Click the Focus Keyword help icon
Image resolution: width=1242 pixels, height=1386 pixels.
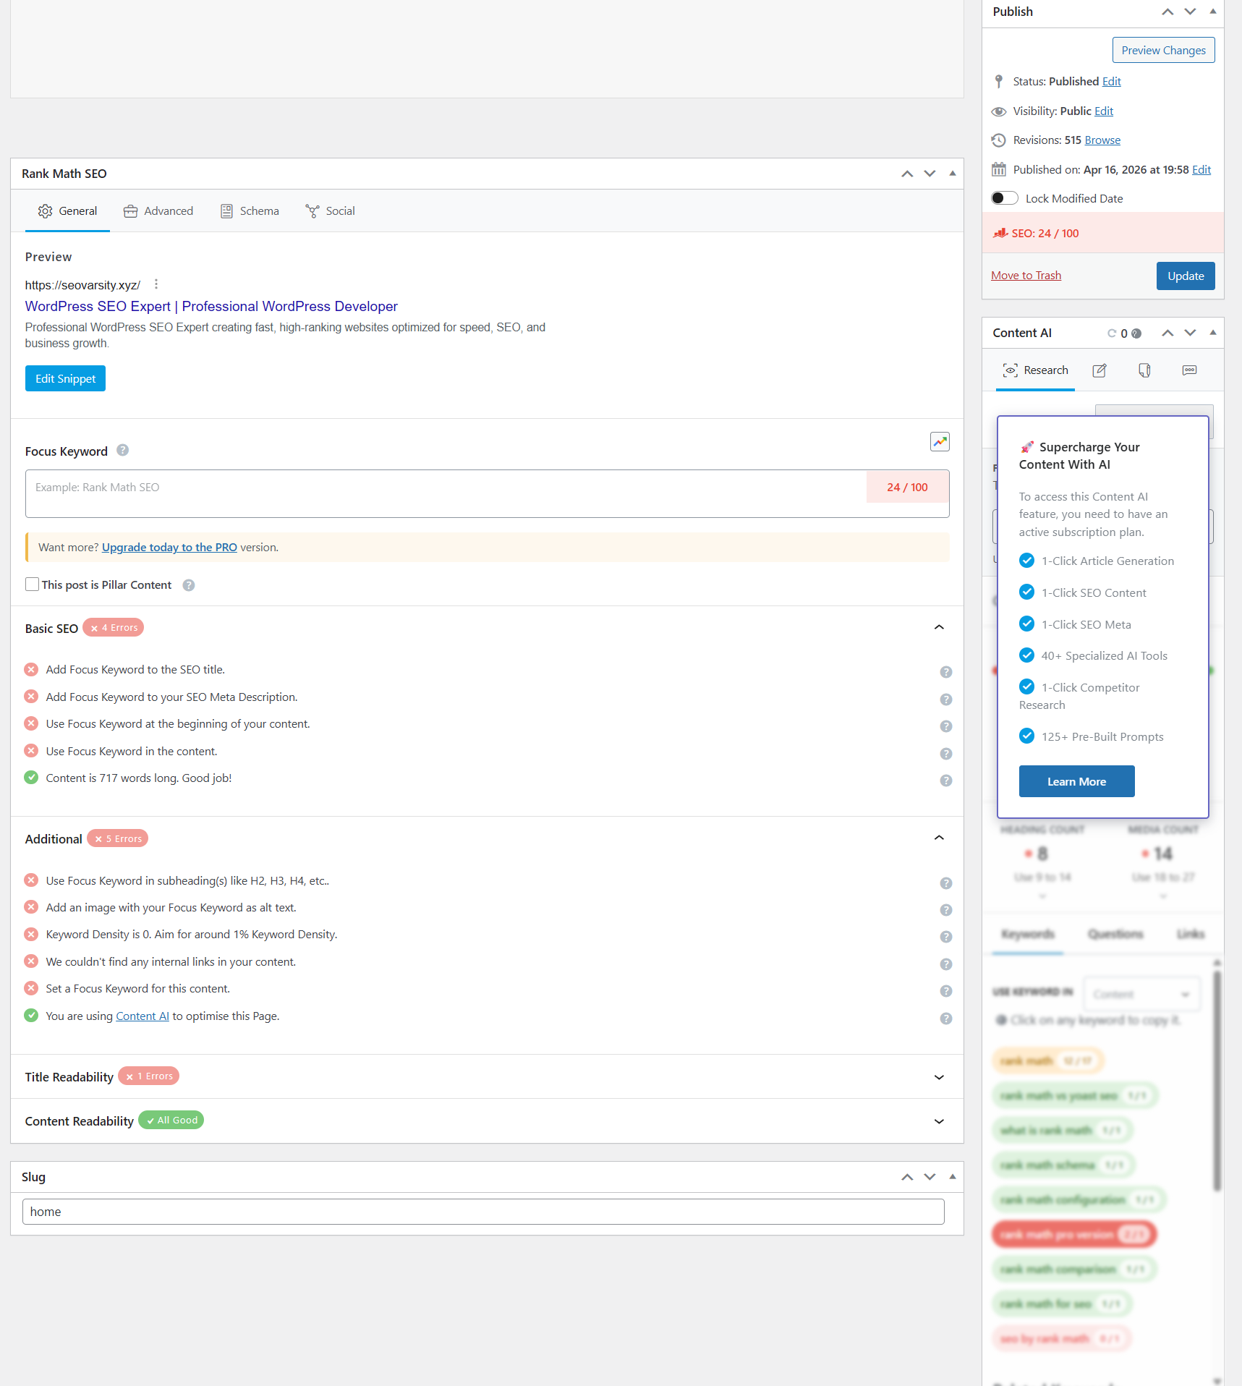pyautogui.click(x=123, y=450)
